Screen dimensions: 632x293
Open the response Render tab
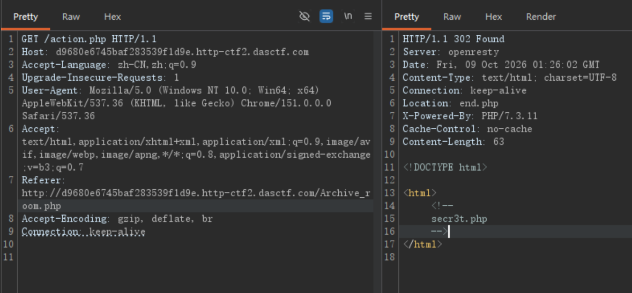(x=541, y=17)
